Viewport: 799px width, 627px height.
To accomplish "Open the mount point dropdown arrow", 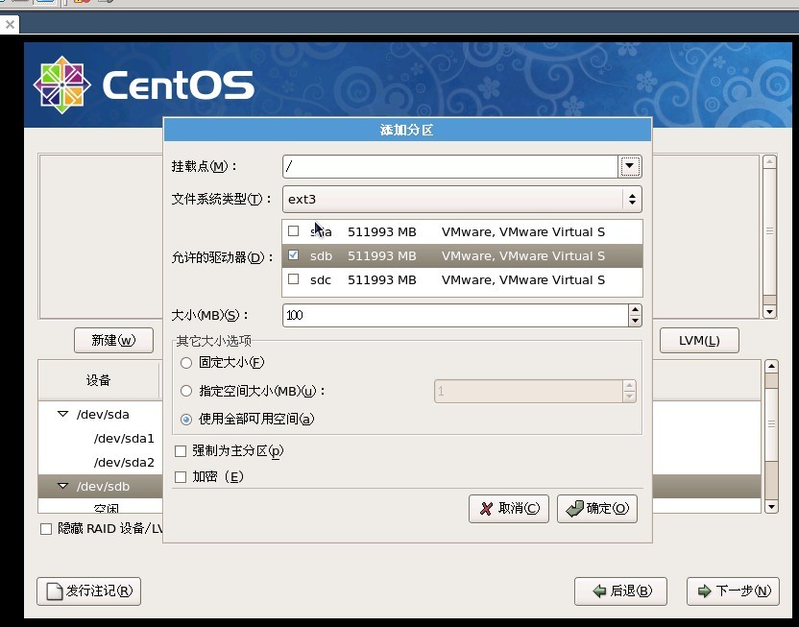I will [629, 166].
